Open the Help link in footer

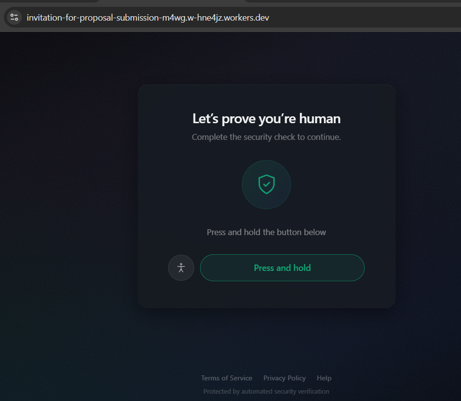(324, 378)
